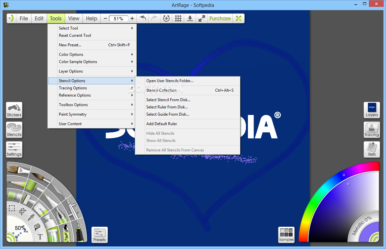Select the eyedropper color sampler tool
The width and height of the screenshot is (386, 249).
pos(31,217)
